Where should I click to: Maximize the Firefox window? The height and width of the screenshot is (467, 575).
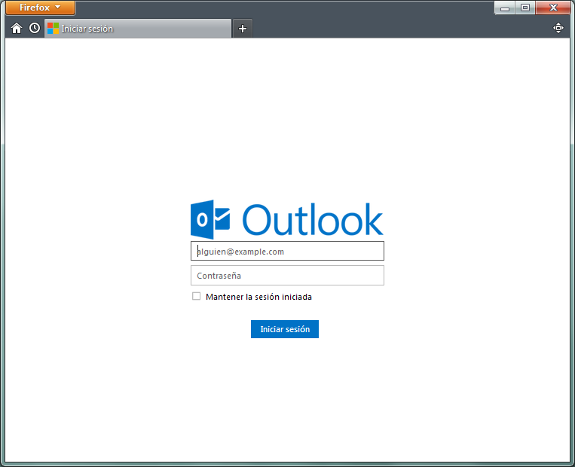point(525,8)
